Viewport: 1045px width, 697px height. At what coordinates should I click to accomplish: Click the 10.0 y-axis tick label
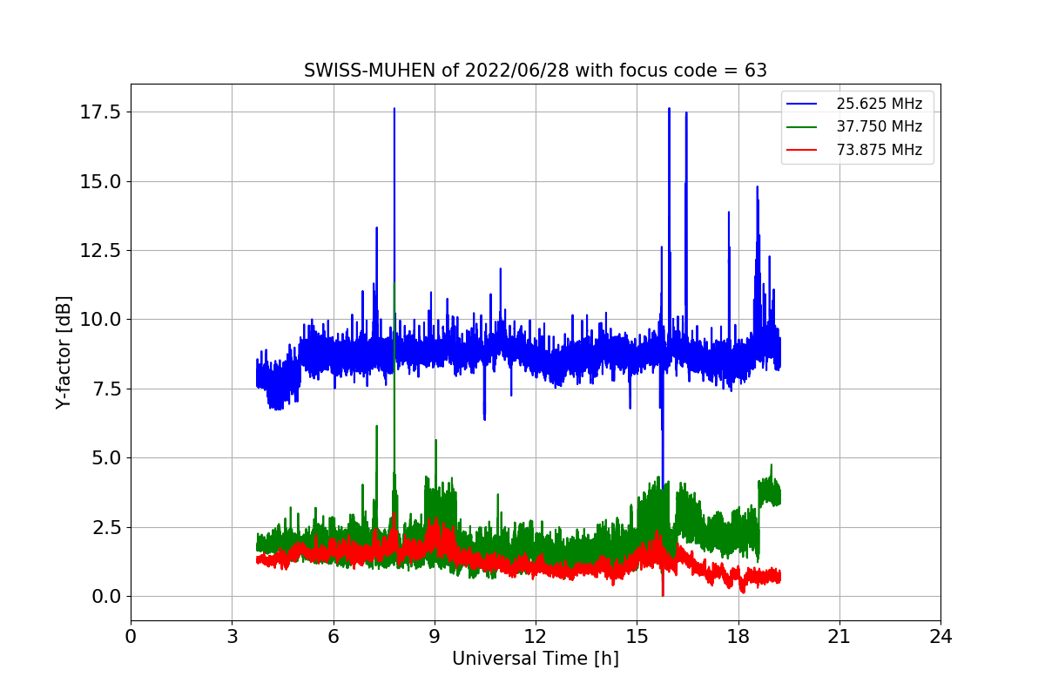(x=101, y=320)
